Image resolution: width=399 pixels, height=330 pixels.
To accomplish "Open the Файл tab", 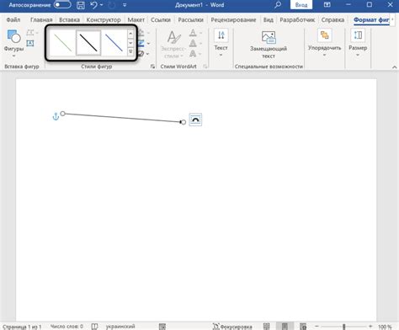I will click(x=13, y=20).
